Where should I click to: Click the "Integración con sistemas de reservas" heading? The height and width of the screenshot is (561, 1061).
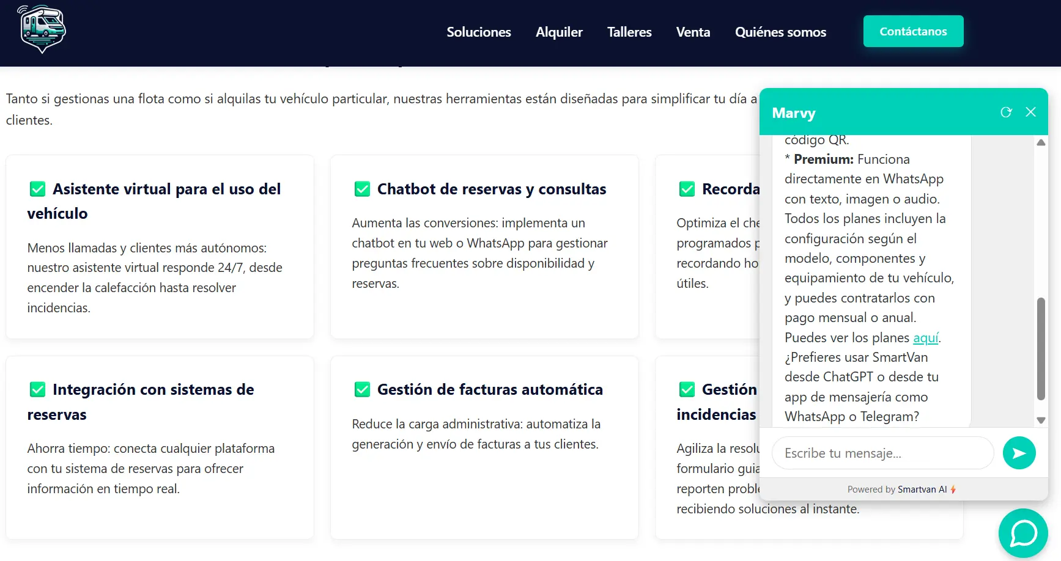tap(141, 402)
